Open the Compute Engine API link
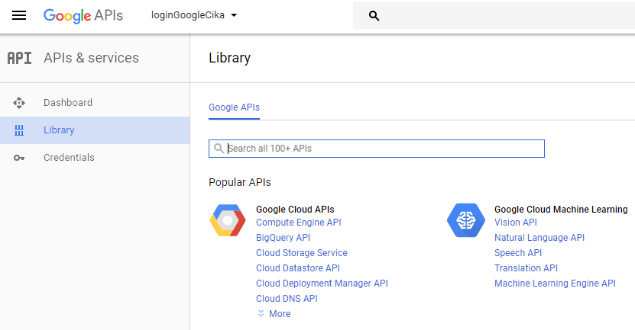Image resolution: width=635 pixels, height=330 pixels. (x=299, y=223)
